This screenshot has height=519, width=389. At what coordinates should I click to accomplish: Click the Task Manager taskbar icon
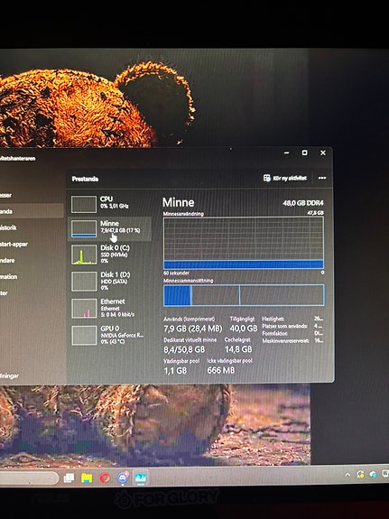coord(141,477)
